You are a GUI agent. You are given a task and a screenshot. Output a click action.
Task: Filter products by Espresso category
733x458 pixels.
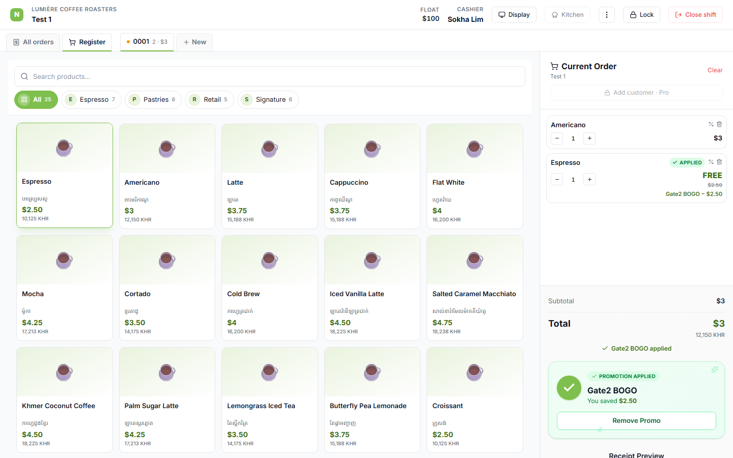point(92,100)
